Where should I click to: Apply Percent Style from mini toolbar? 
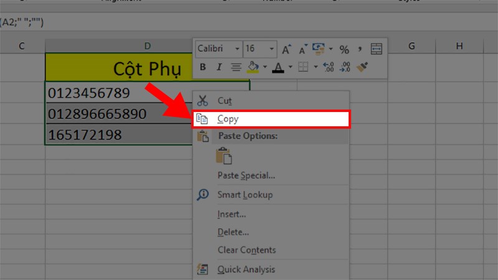(344, 49)
